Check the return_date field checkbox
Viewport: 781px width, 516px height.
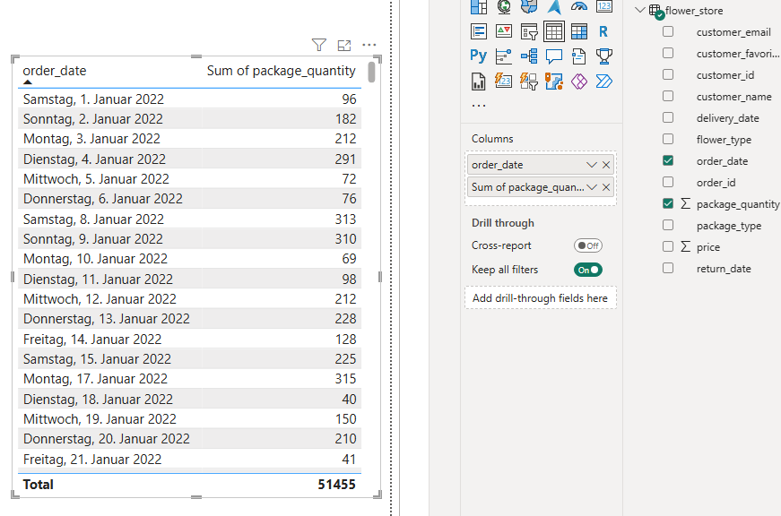tap(668, 268)
